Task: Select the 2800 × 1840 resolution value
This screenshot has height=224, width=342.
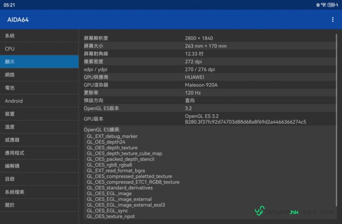Action: pos(199,38)
